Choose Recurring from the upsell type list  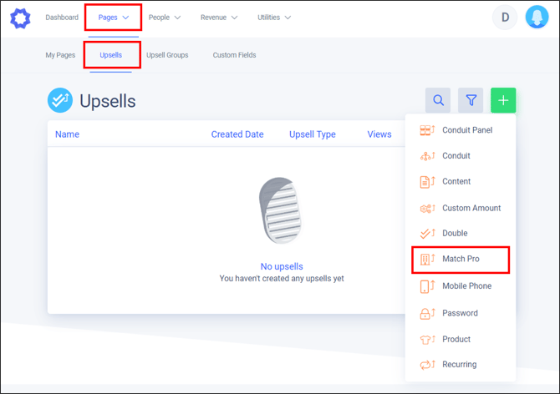coord(459,365)
